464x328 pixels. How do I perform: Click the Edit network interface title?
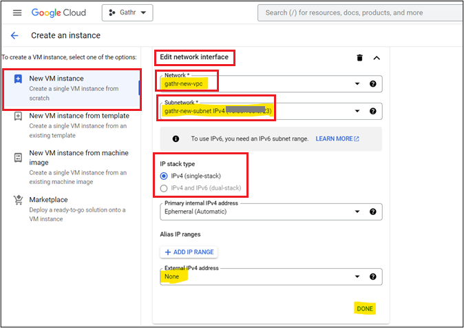pos(194,57)
